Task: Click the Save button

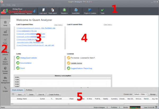Action: [x=20, y=94]
